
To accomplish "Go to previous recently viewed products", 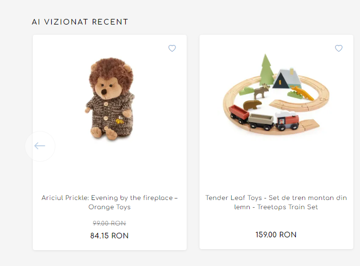I will [40, 146].
